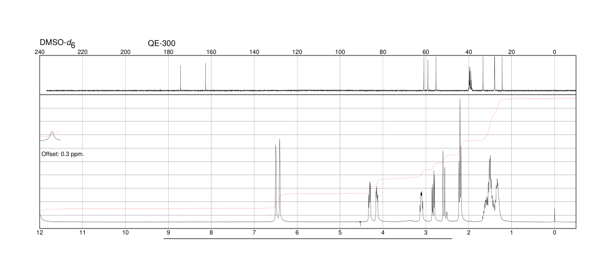Click the 3 ppm label on proton axis

(x=426, y=232)
